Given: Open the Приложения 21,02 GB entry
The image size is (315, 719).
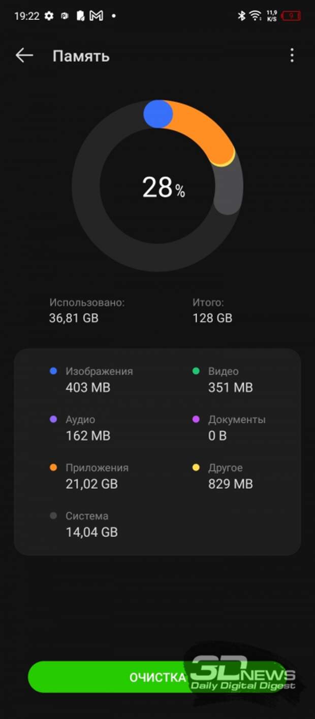Looking at the screenshot, I should tap(89, 476).
